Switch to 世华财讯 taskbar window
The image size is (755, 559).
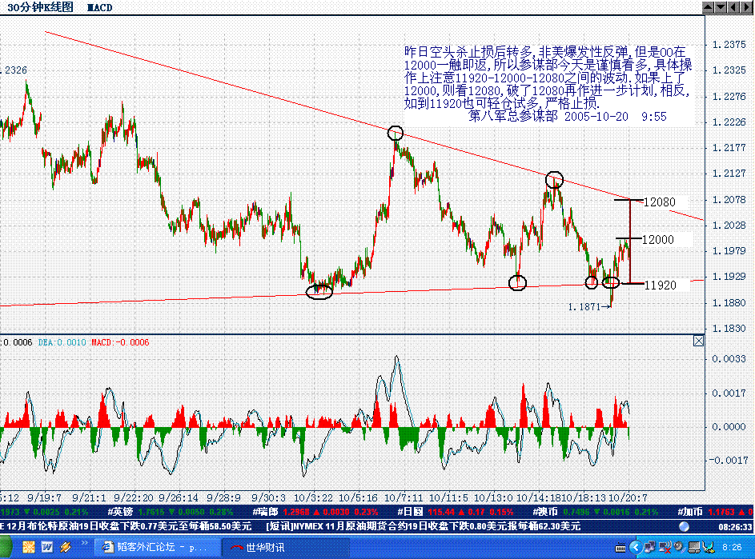pyautogui.click(x=284, y=548)
